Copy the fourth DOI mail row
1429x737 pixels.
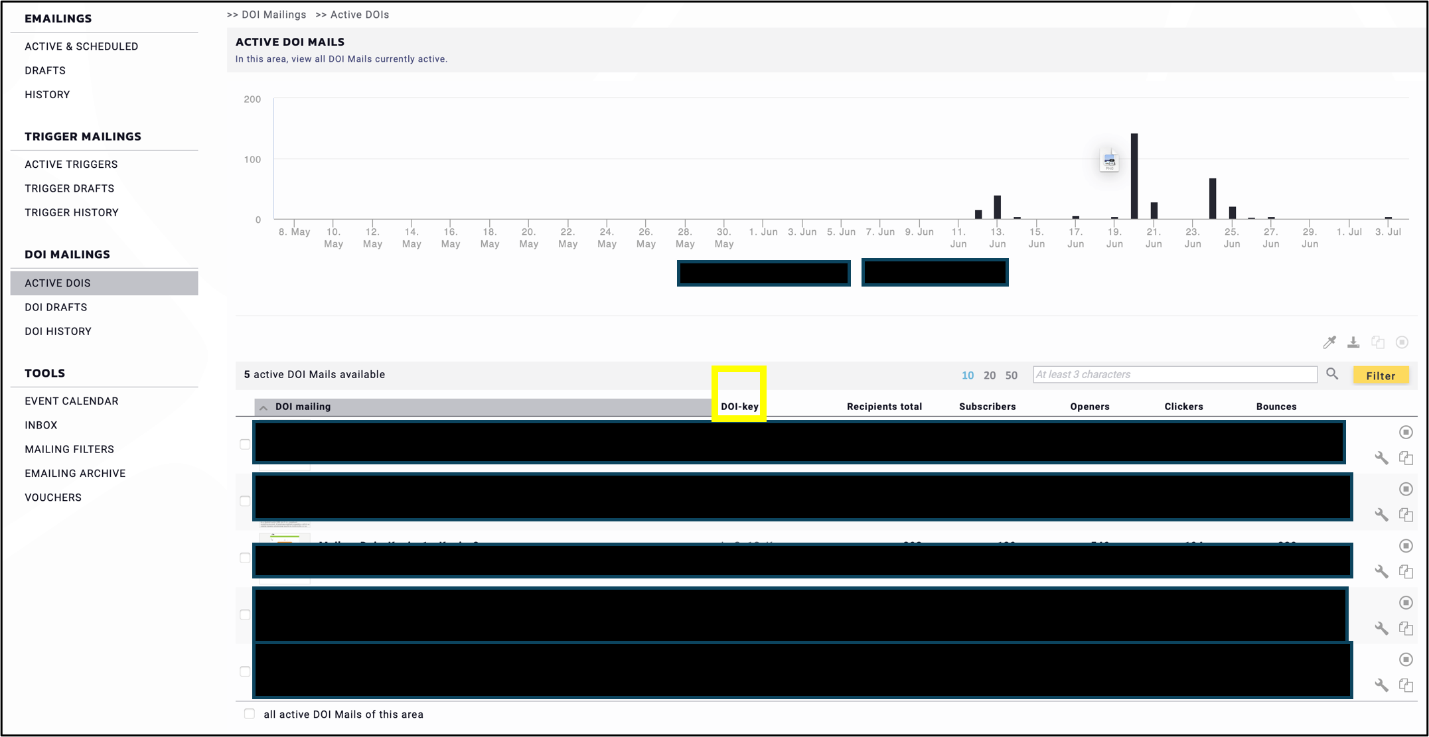click(x=1405, y=628)
